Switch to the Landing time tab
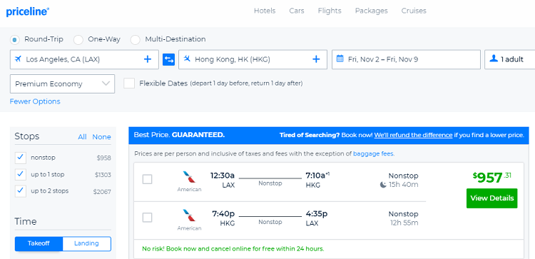535x259 pixels. (x=86, y=243)
